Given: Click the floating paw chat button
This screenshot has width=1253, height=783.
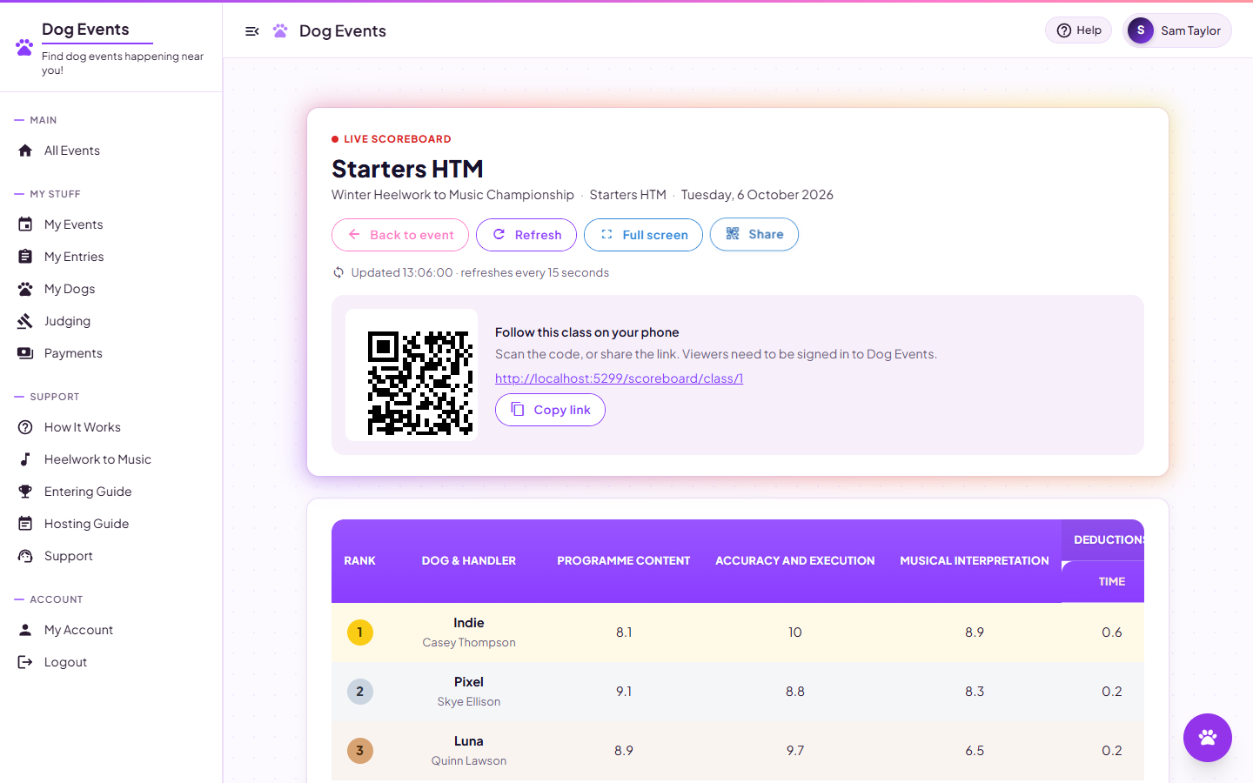Looking at the screenshot, I should 1208,738.
